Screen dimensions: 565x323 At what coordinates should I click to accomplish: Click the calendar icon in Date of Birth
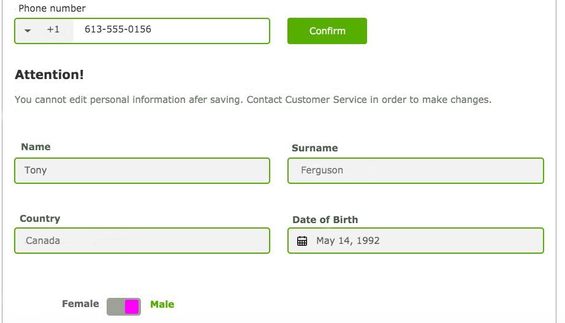302,241
